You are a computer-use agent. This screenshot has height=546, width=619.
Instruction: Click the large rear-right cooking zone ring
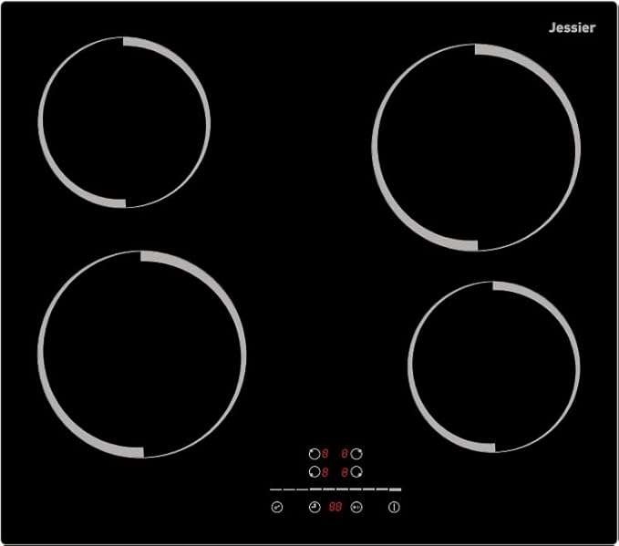coord(476,148)
